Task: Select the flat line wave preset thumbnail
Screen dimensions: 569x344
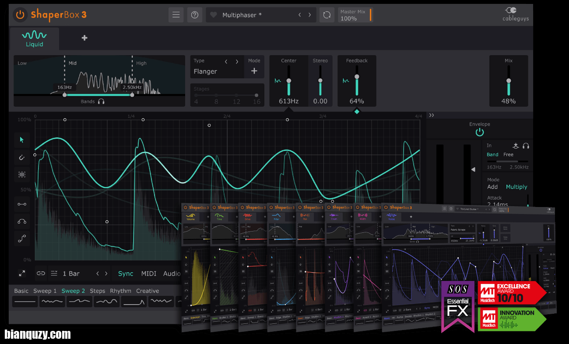Action: pyautogui.click(x=25, y=302)
